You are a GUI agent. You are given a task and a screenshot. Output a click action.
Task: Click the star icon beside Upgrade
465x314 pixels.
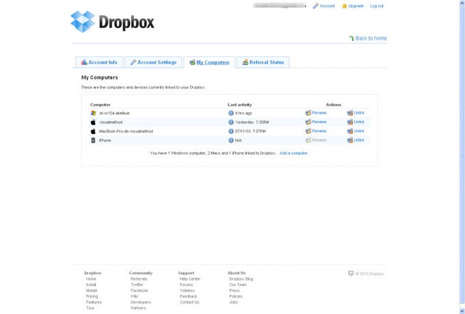(x=344, y=6)
